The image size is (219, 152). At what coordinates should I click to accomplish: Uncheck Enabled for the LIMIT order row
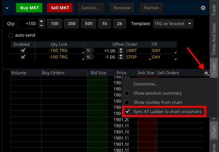click(x=23, y=50)
